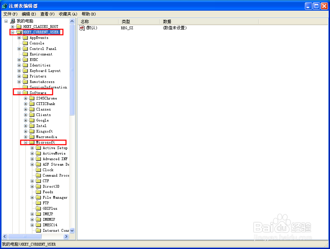This screenshot has width=330, height=249.
Task: Select the SessionInformation key
Action: (x=48, y=87)
